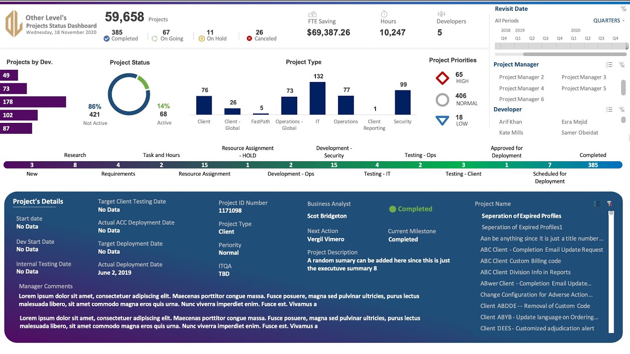Click the Project Manager slicer scrollbar
Image resolution: width=630 pixels, height=354 pixels.
(624, 88)
